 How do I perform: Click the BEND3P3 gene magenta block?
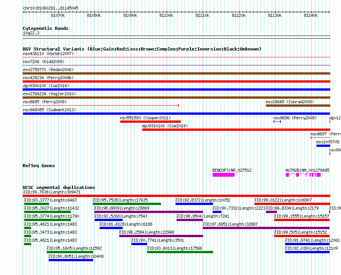(223, 175)
